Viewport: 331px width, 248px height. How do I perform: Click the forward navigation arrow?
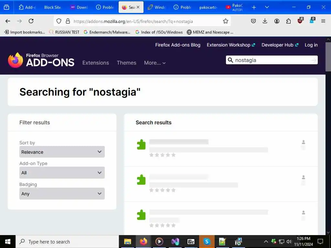click(19, 21)
